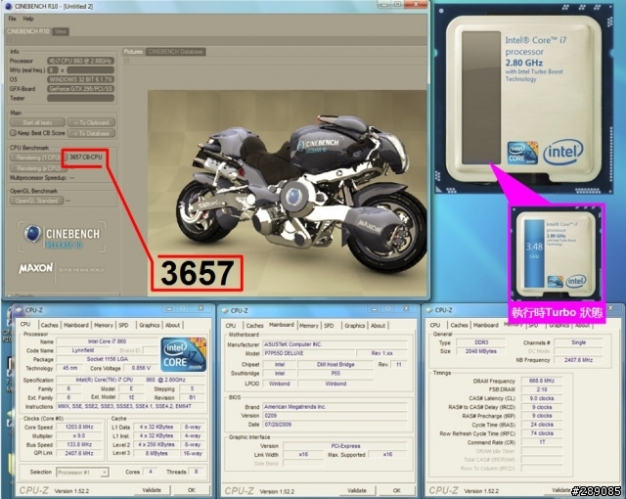The height and width of the screenshot is (499, 626).
Task: Open Memory tab in middle CPU-Z window
Action: click(x=309, y=326)
